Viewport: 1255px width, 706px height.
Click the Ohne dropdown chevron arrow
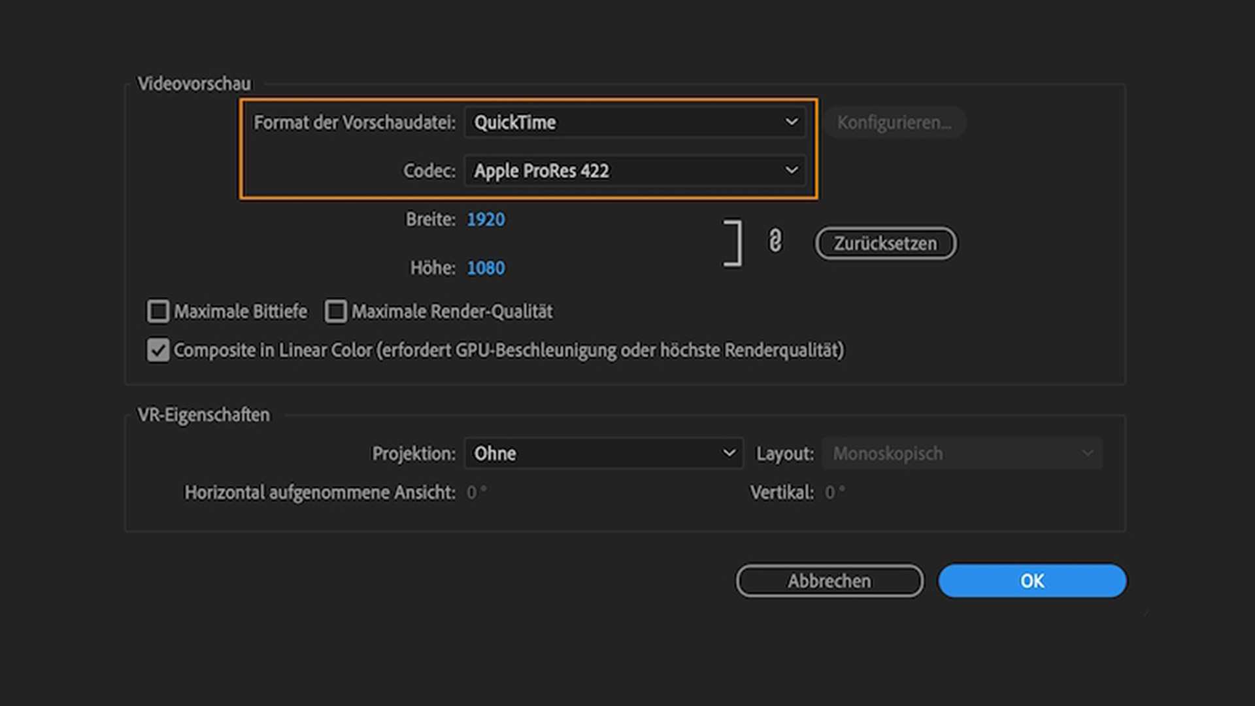729,454
